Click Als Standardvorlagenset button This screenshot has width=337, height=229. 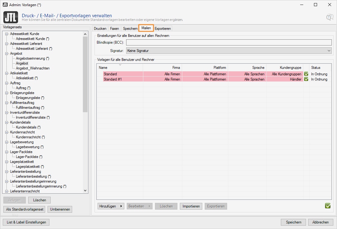pos(25,209)
